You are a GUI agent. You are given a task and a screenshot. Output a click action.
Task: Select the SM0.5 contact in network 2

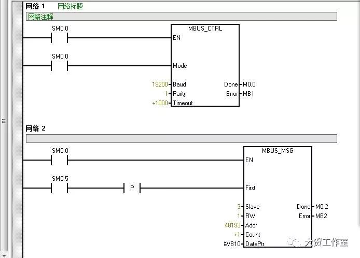coord(60,188)
